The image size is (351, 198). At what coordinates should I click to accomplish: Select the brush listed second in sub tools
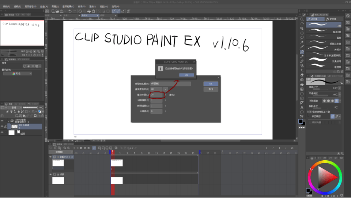click(324, 31)
